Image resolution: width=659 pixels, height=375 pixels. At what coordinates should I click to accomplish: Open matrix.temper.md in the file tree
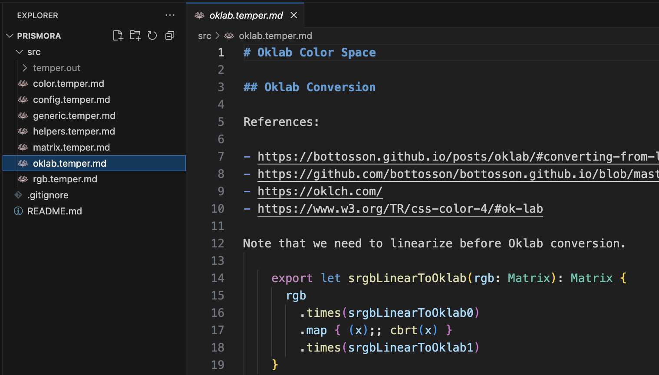pos(71,148)
